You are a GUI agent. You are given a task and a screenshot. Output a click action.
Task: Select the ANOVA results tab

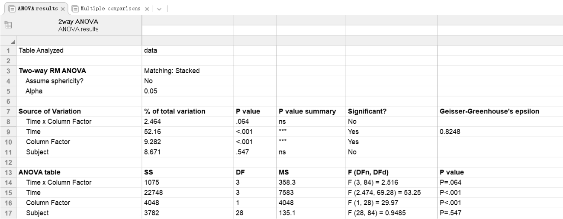click(x=38, y=9)
